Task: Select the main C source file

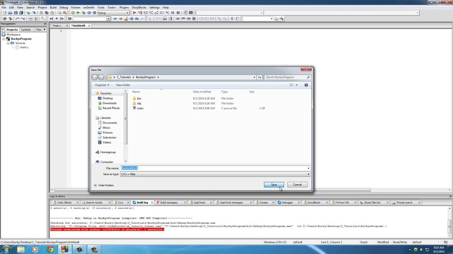Action: [x=140, y=109]
